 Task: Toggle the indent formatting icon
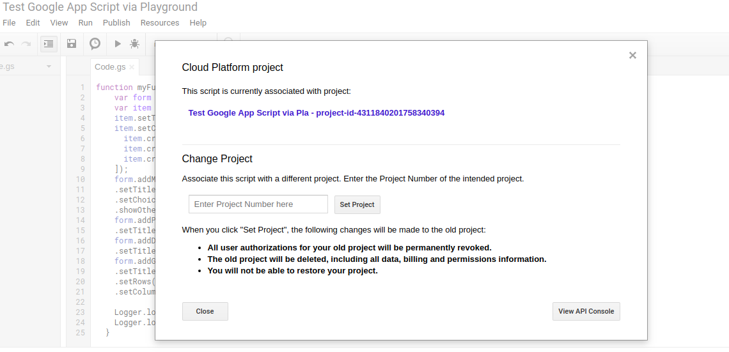coord(49,43)
